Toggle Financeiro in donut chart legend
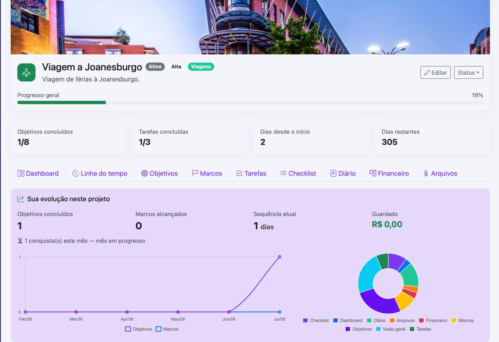This screenshot has width=499, height=342. pos(433,320)
